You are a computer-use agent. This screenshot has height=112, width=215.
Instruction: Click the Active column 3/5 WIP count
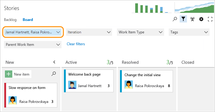coord(110,62)
